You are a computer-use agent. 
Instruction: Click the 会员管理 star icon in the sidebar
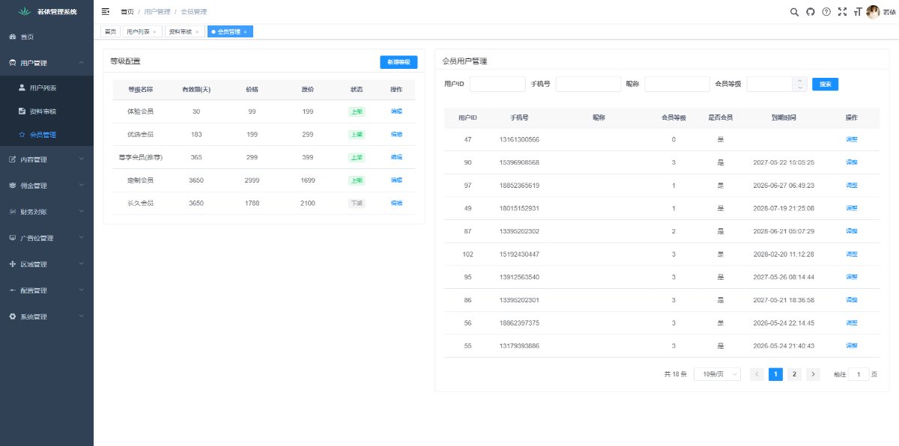(22, 135)
